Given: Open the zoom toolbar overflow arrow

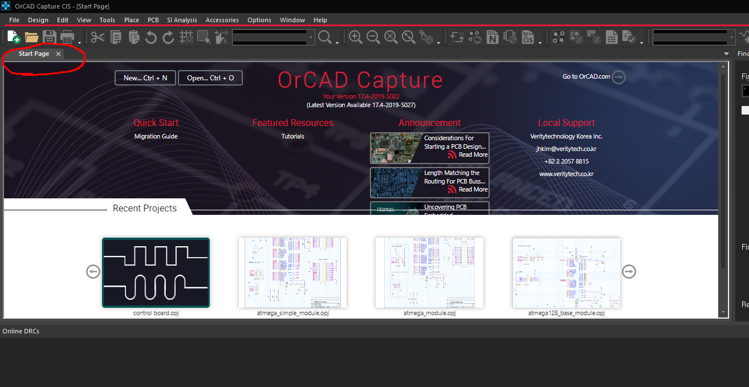Looking at the screenshot, I should 438,42.
